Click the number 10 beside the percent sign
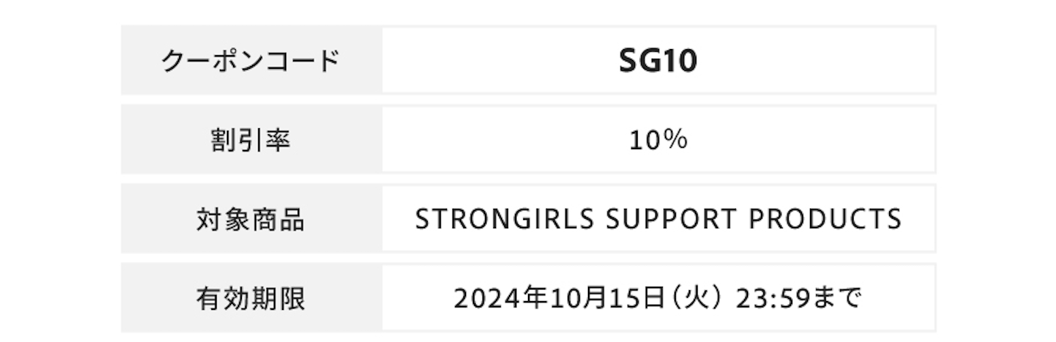 pos(645,140)
